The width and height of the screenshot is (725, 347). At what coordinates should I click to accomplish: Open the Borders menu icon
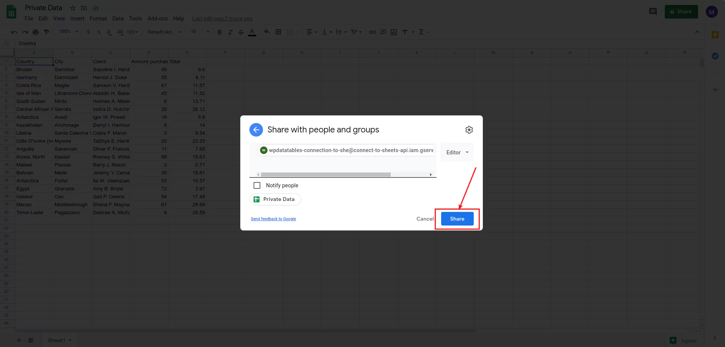[279, 32]
